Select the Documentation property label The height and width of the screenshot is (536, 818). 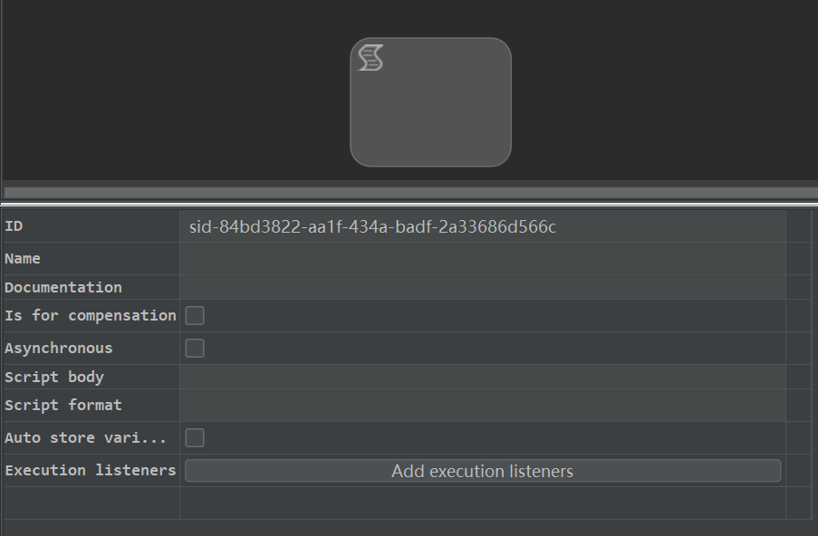(63, 287)
